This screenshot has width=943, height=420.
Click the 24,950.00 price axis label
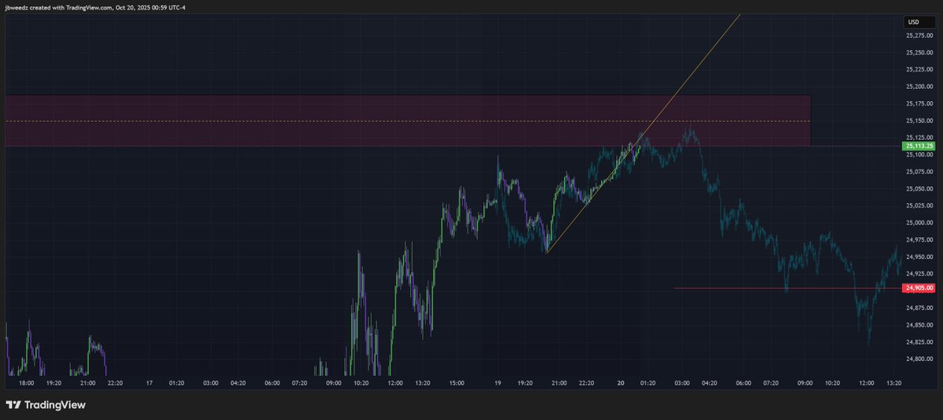tap(919, 257)
